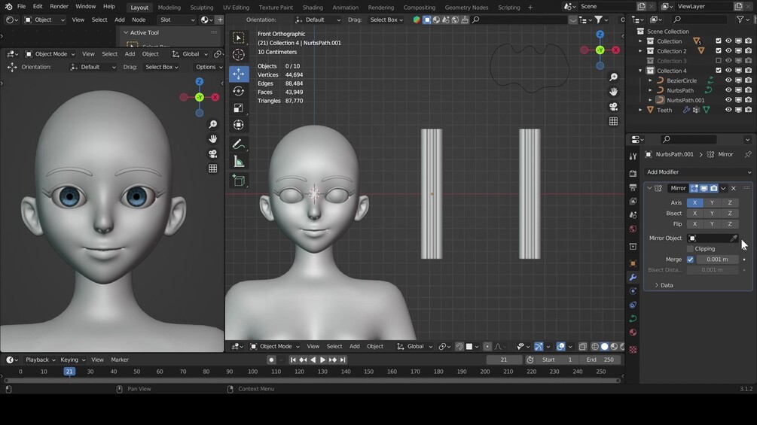Hide BezierCircle using its eye icon
757x425 pixels.
728,80
